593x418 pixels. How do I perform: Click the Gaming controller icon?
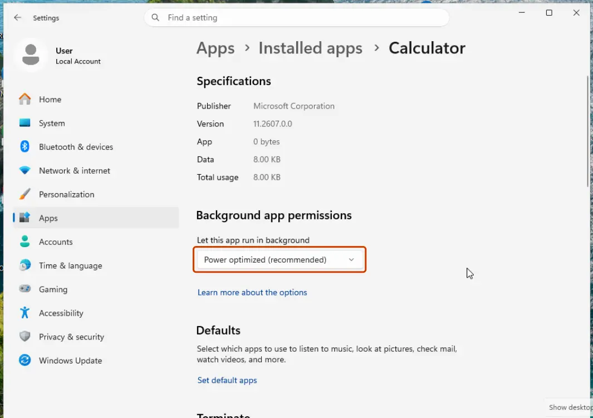coord(25,289)
